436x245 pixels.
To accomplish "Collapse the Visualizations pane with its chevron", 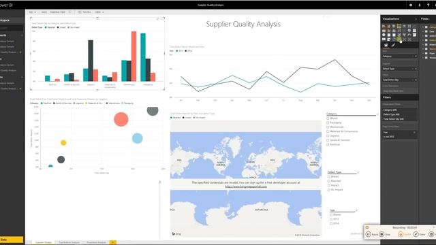I will (416, 19).
